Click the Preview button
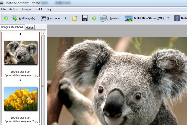The image size is (187, 125). point(110,18)
